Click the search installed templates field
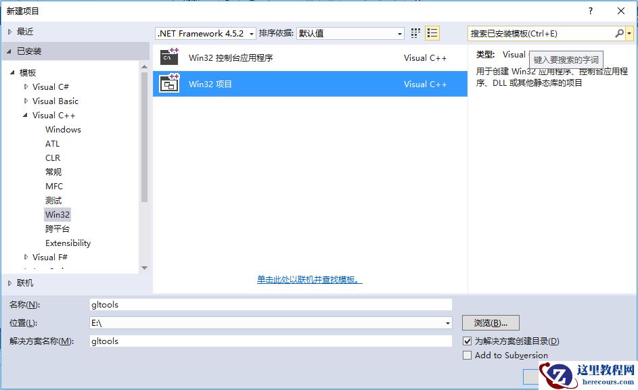 point(541,33)
